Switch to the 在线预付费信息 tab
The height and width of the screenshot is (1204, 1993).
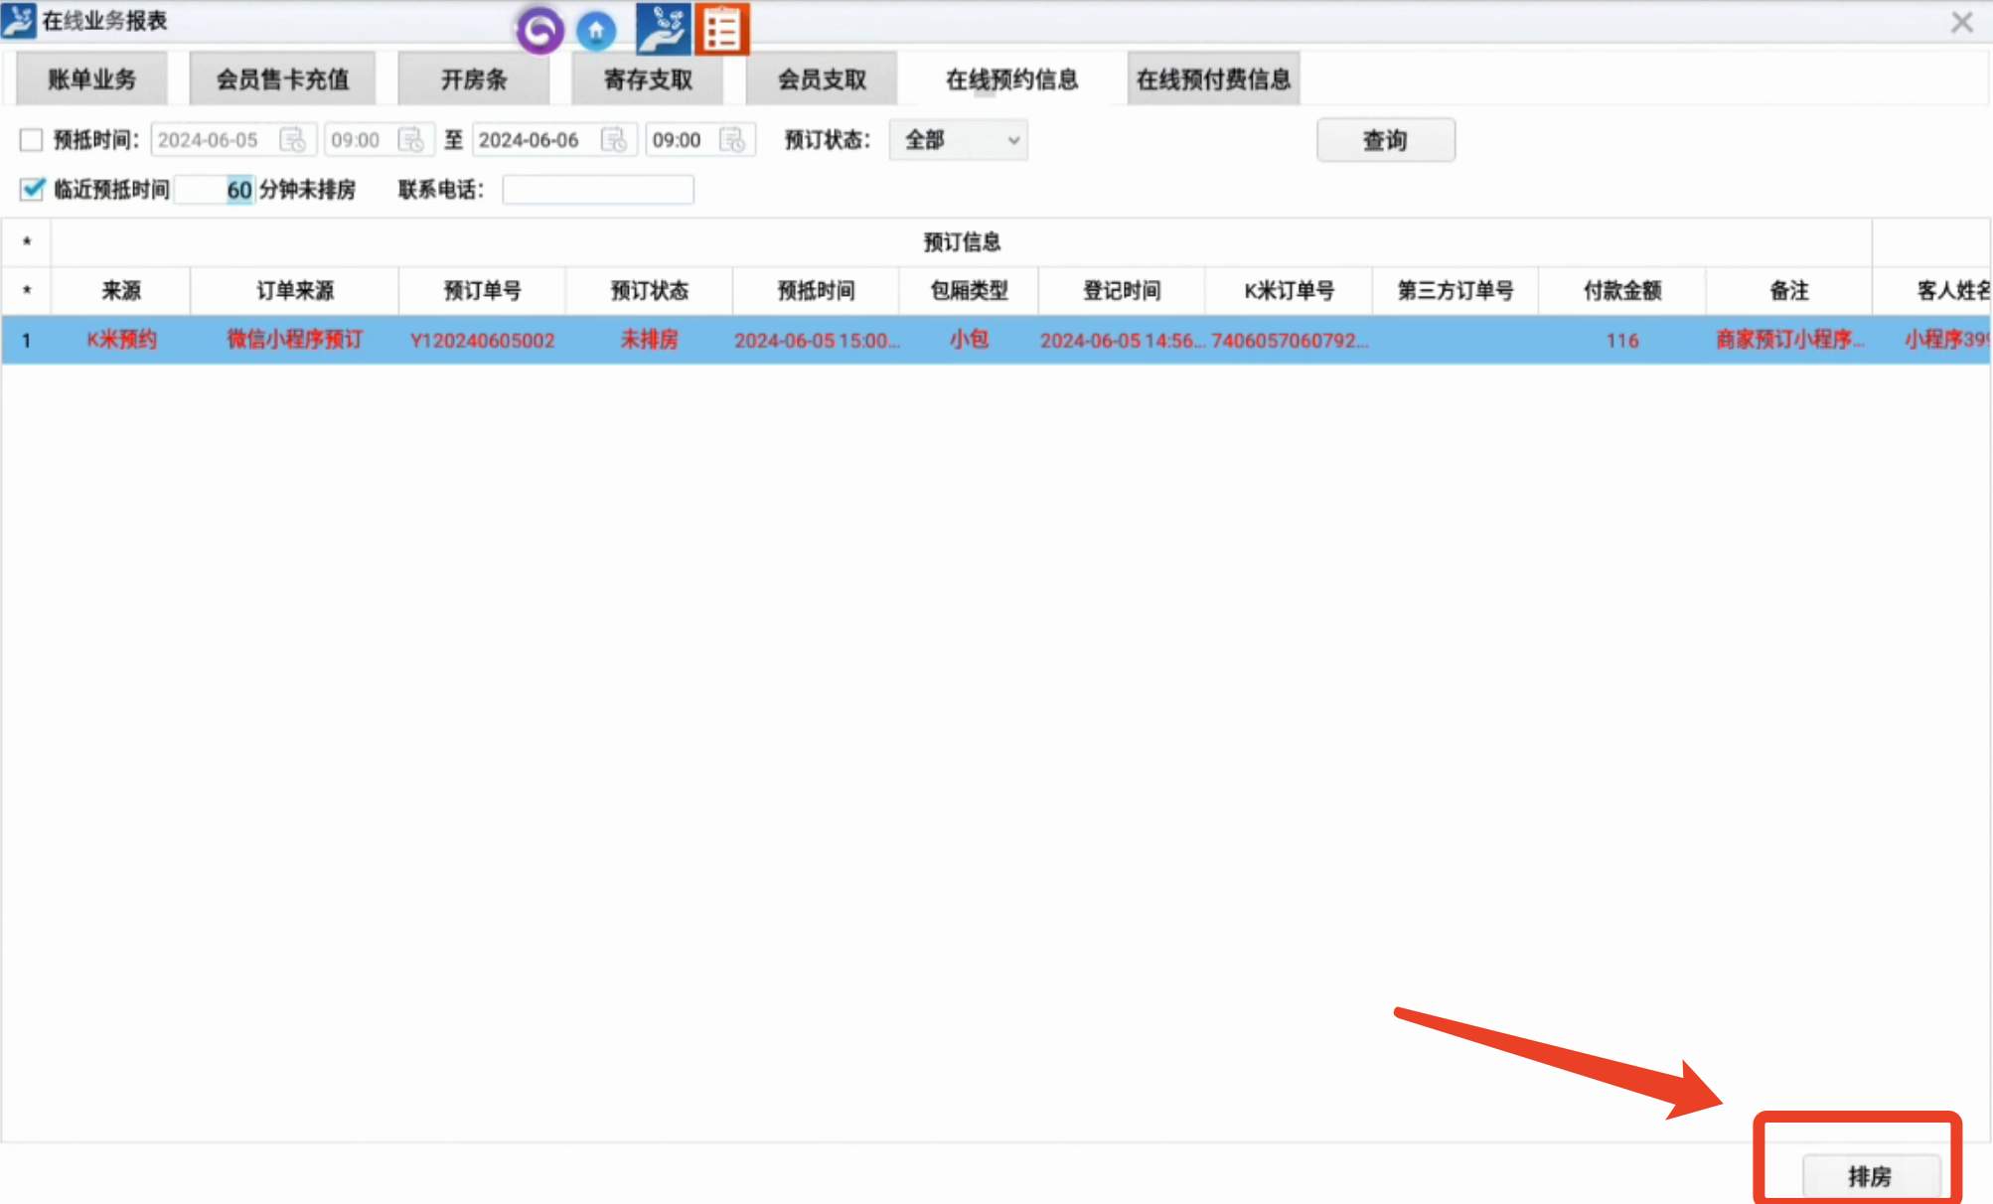1213,79
